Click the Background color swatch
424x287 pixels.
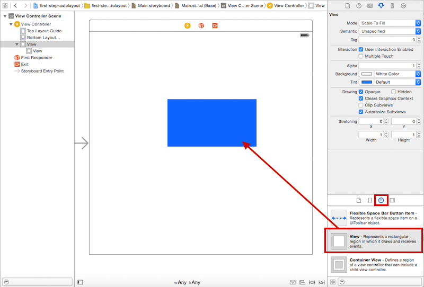(x=367, y=74)
